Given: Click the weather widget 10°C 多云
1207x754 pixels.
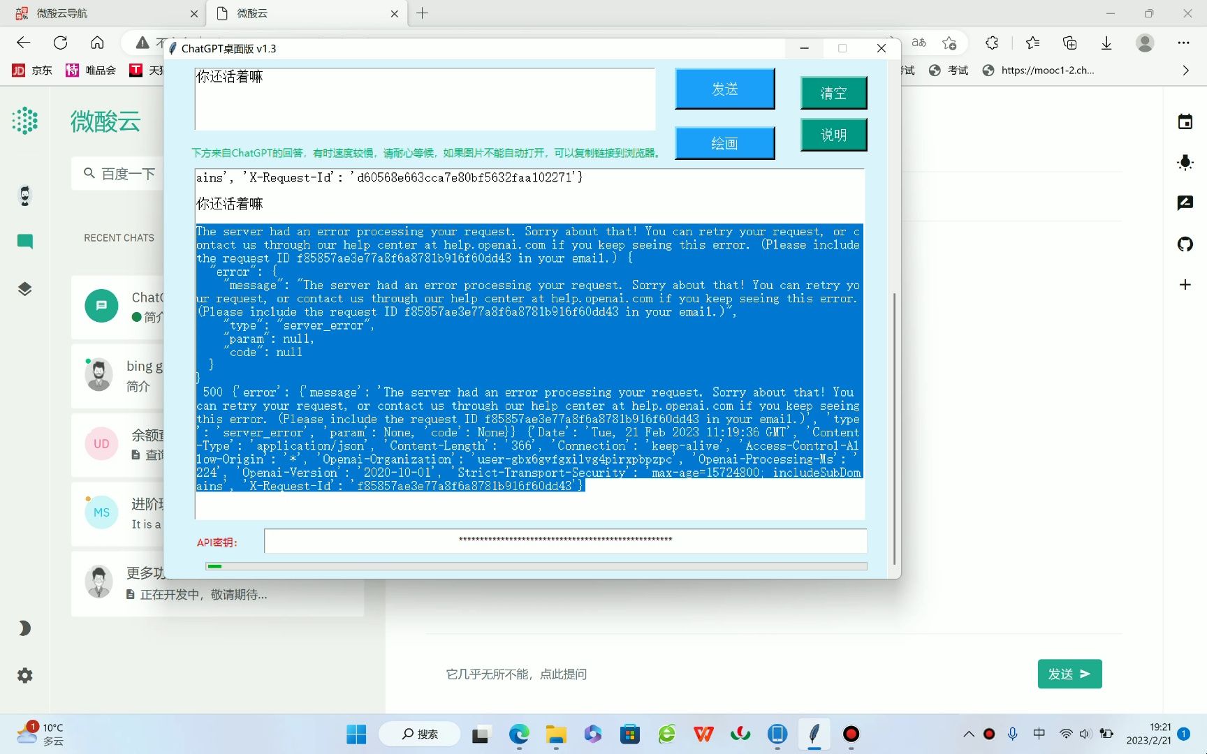Looking at the screenshot, I should click(41, 734).
